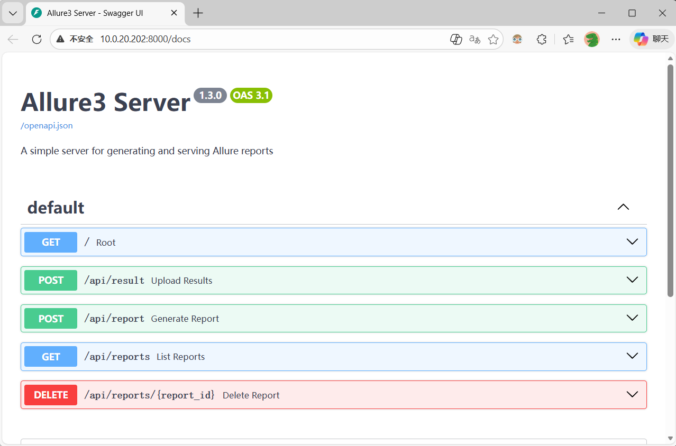Open the Extensions puzzle icon
The width and height of the screenshot is (676, 446).
542,39
